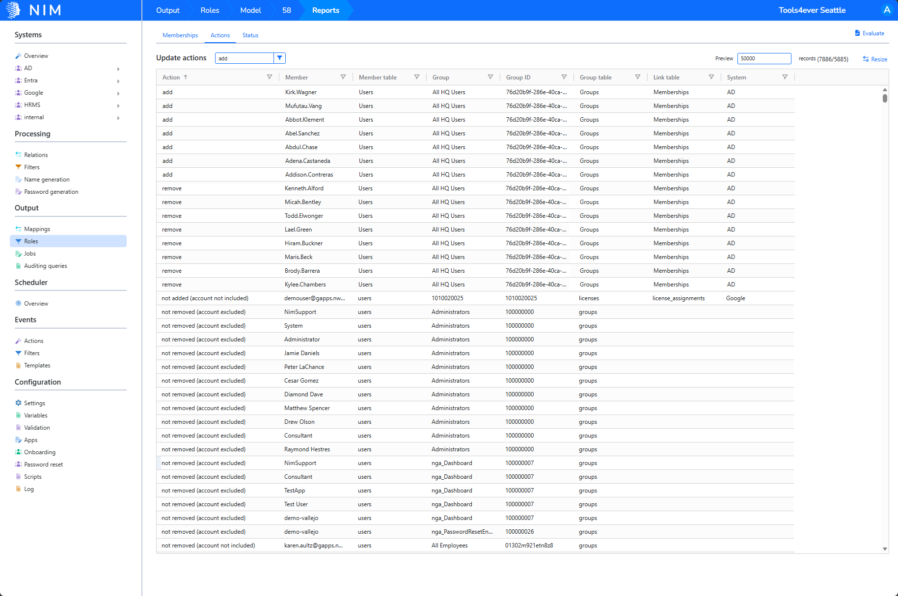Click the Jobs icon
The image size is (898, 596).
pyautogui.click(x=18, y=254)
